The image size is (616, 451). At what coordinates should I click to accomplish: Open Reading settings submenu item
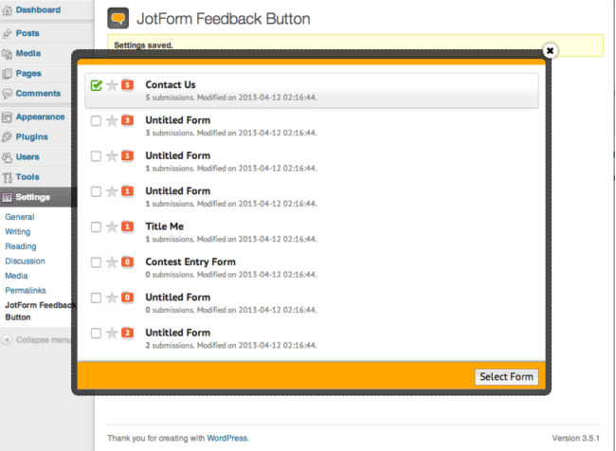[x=21, y=246]
